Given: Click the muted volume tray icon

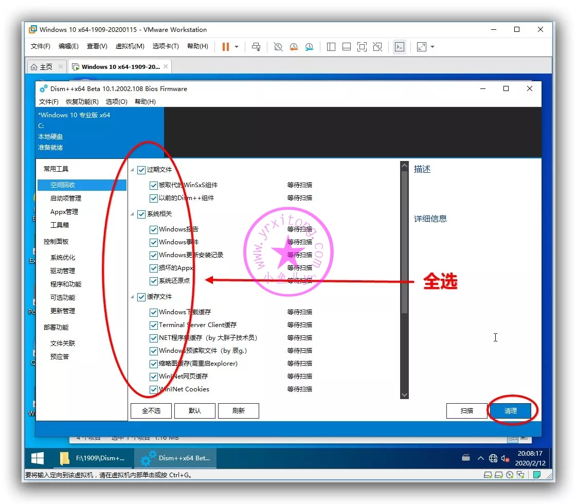Looking at the screenshot, I should coord(505,458).
